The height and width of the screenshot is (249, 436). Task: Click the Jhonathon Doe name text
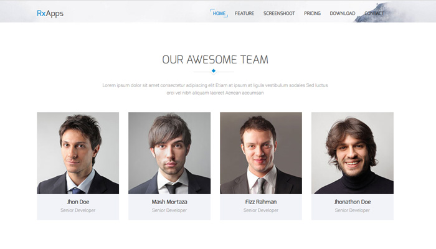[353, 202]
